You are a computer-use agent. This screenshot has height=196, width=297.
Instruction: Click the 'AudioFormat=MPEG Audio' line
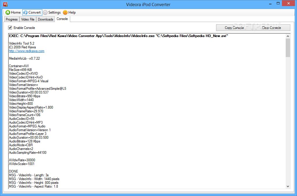point(27,126)
